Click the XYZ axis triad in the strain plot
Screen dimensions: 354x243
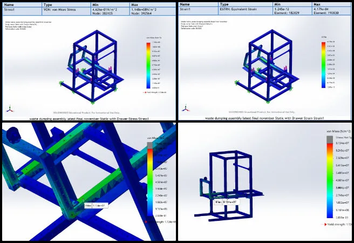pos(185,109)
